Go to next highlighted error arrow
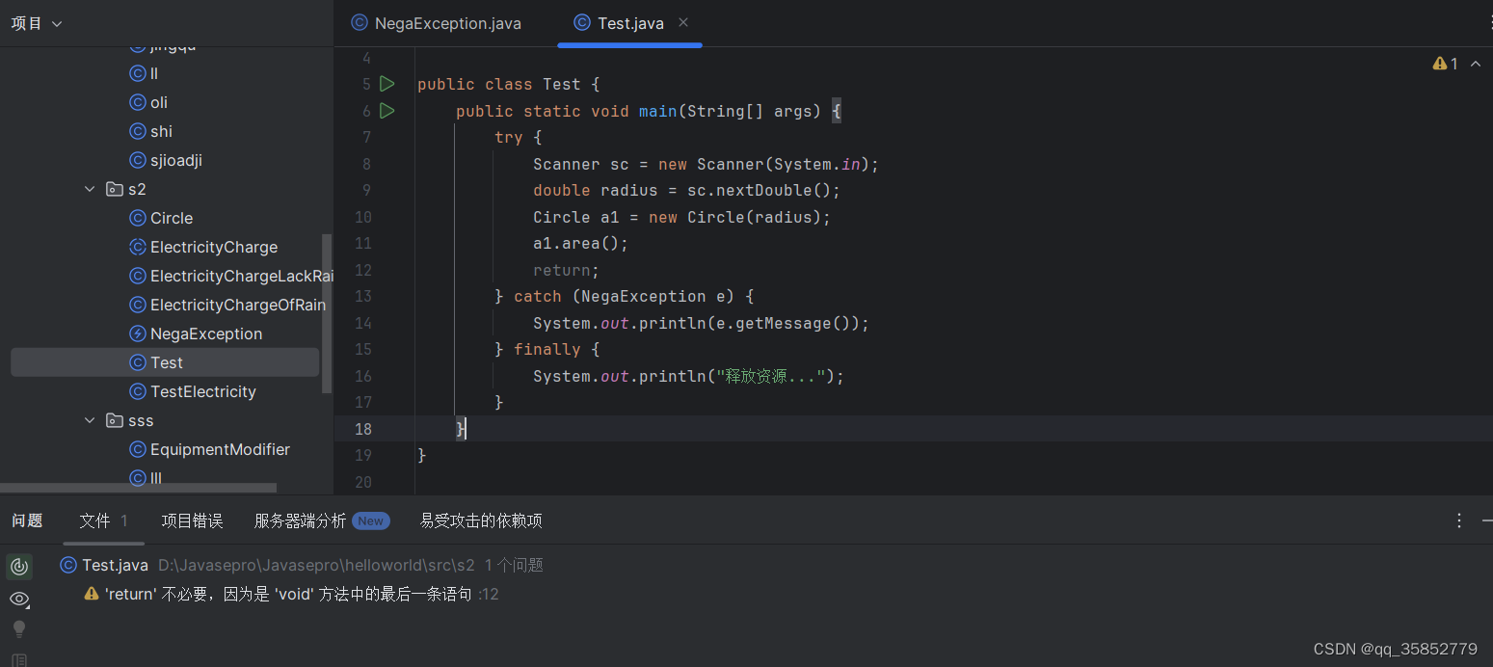Image resolution: width=1493 pixels, height=667 pixels. 1476,64
